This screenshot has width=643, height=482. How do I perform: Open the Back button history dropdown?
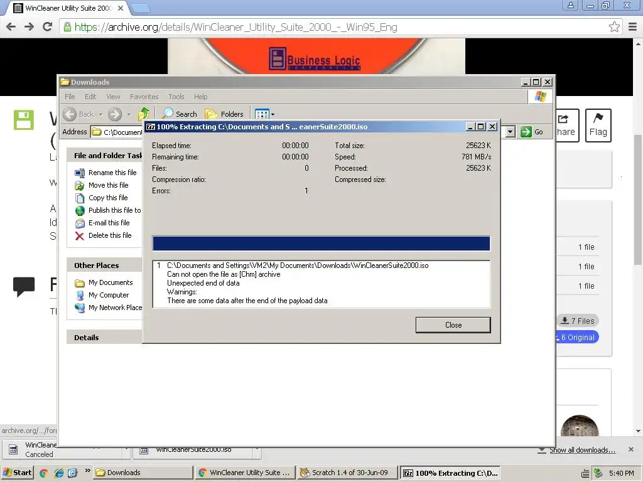[101, 114]
